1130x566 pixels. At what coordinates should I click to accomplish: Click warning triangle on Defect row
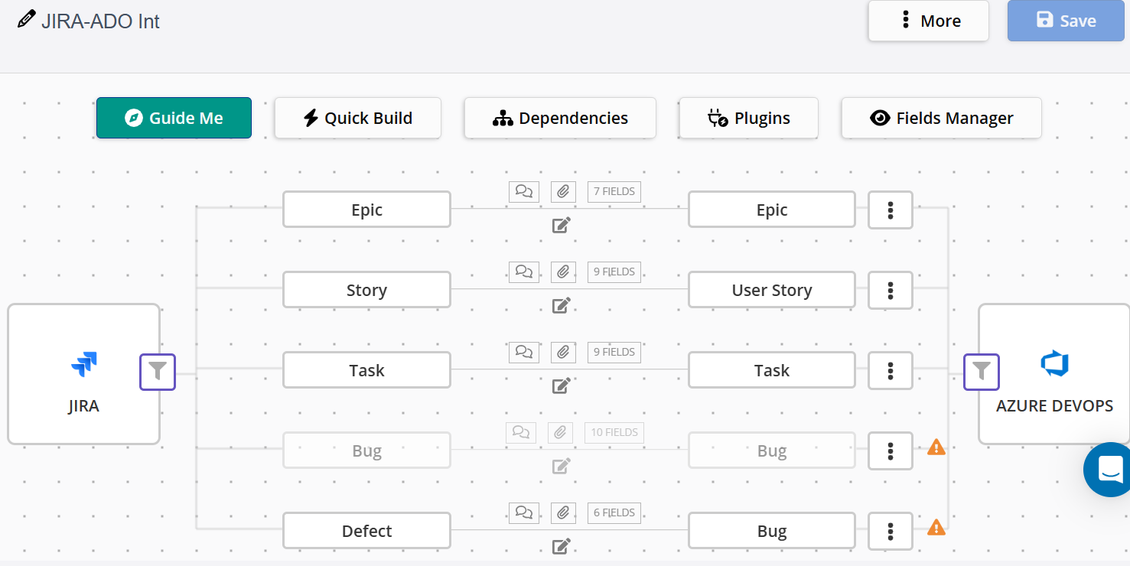(936, 527)
